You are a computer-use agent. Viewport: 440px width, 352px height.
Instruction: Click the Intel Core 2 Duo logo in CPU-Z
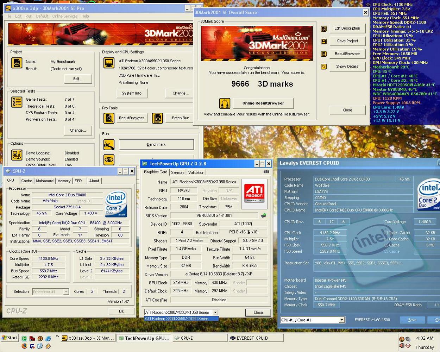click(x=116, y=204)
